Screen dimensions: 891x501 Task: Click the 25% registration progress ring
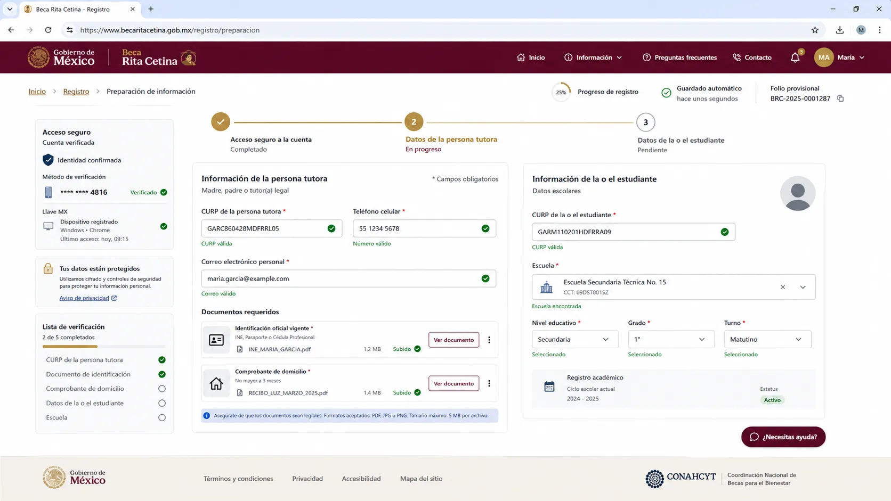pos(561,92)
